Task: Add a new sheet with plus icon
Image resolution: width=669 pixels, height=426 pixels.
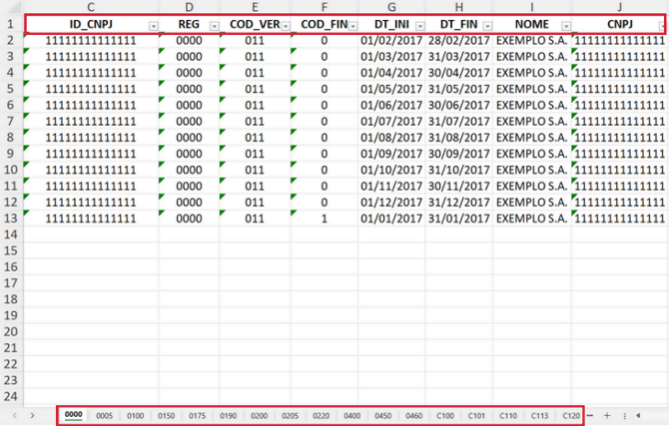Action: [x=607, y=414]
